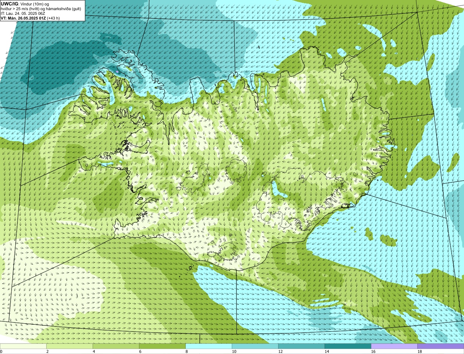Select the 16–18 m/s lavender legend swatch
This screenshot has height=354, width=464.
[x=394, y=346]
